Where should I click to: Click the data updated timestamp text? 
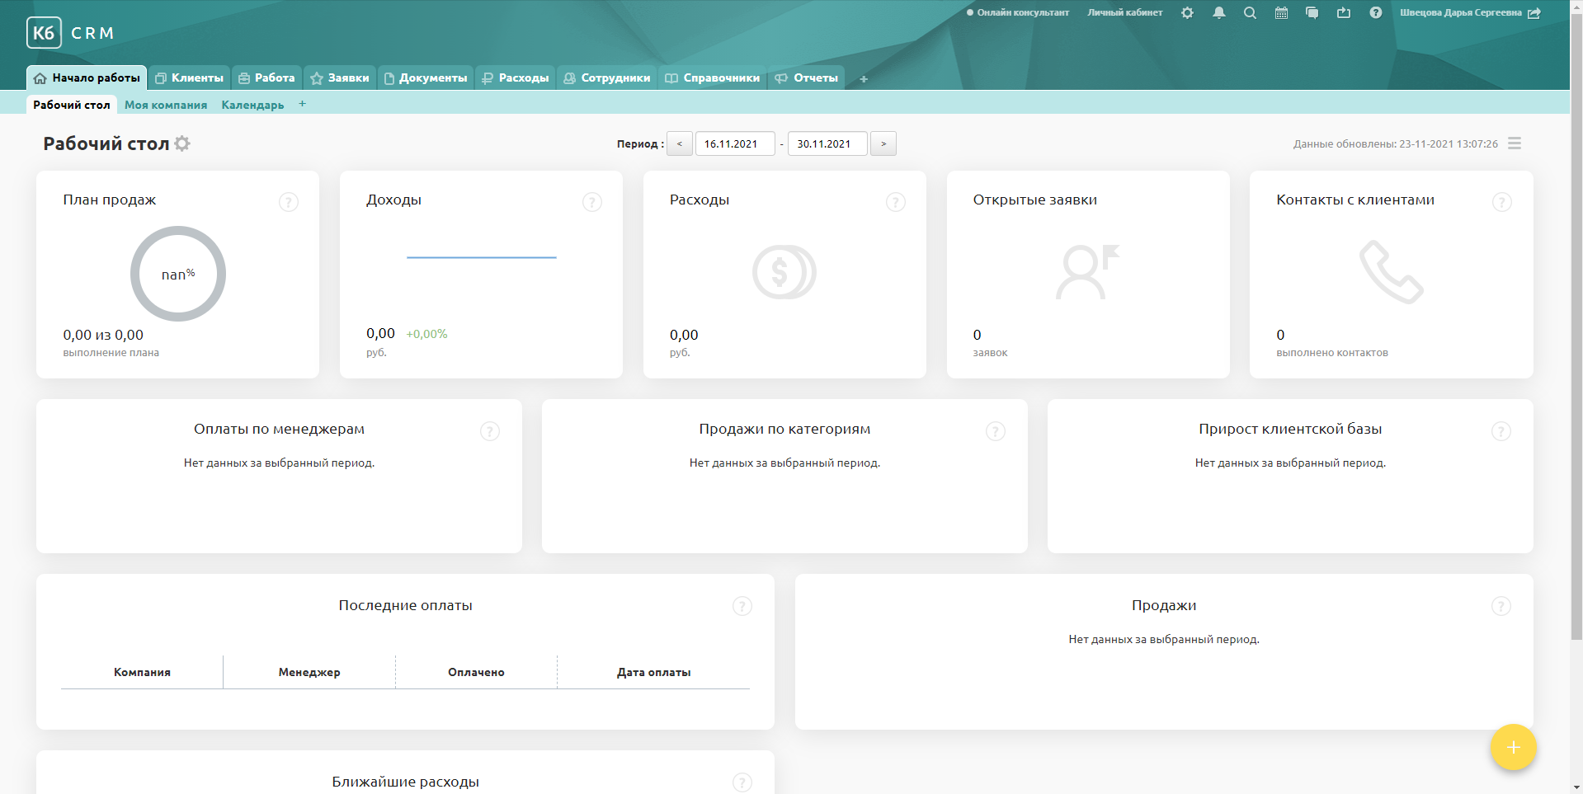[x=1396, y=143]
